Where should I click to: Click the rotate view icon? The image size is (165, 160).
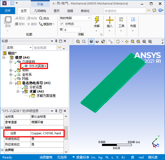click(x=118, y=42)
